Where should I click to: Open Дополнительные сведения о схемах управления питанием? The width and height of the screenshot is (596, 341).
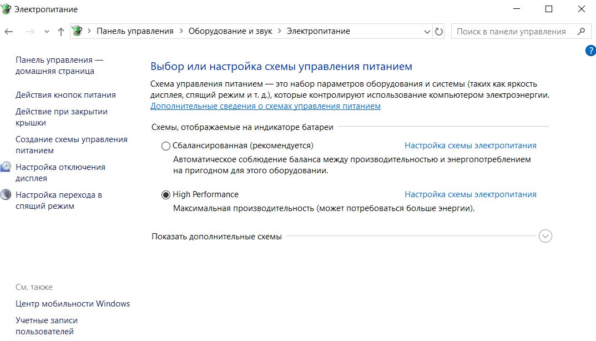point(265,106)
